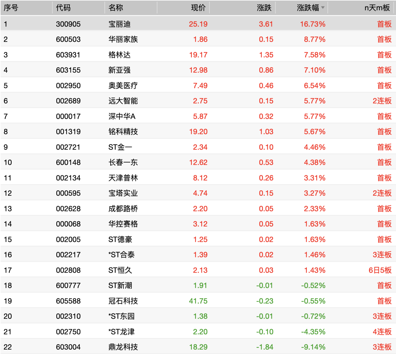Select stock code 600503
Screen dimensions: 396x354
pyautogui.click(x=68, y=39)
